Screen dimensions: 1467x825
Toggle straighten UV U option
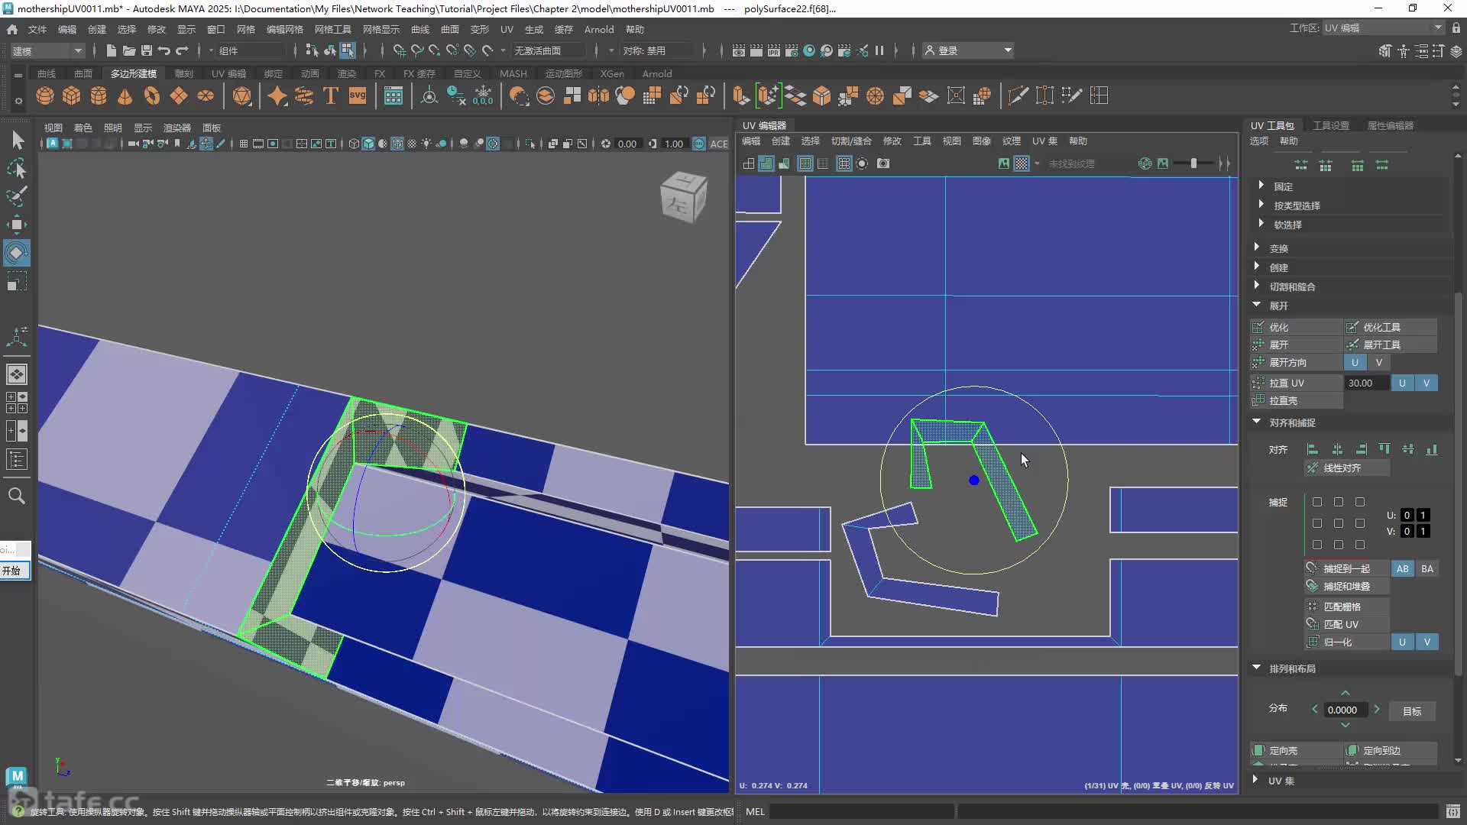coord(1402,383)
